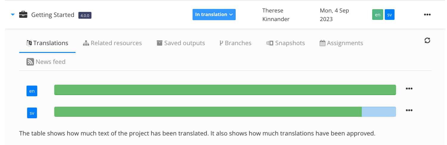Click the briefcase icon beside Getting Started

23,15
